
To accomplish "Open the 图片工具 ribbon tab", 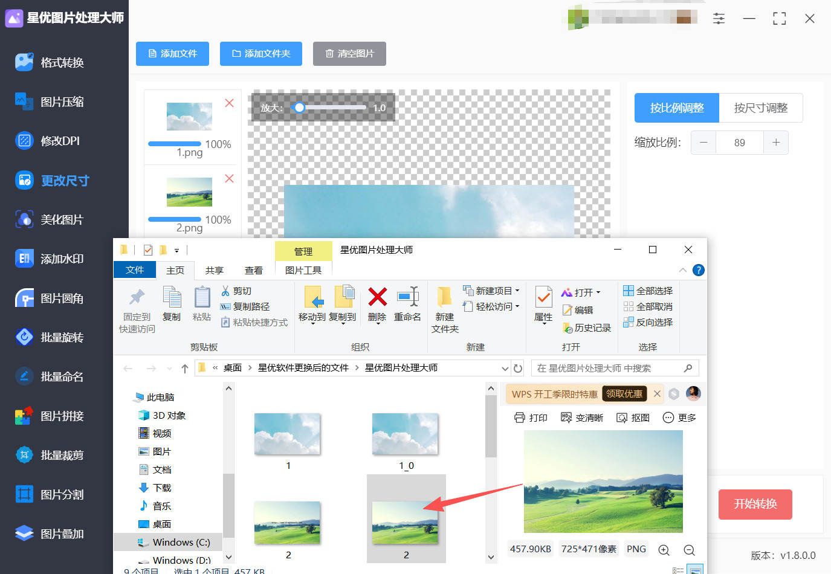I will [303, 270].
